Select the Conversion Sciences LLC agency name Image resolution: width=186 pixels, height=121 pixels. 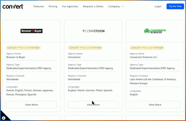click(143, 57)
